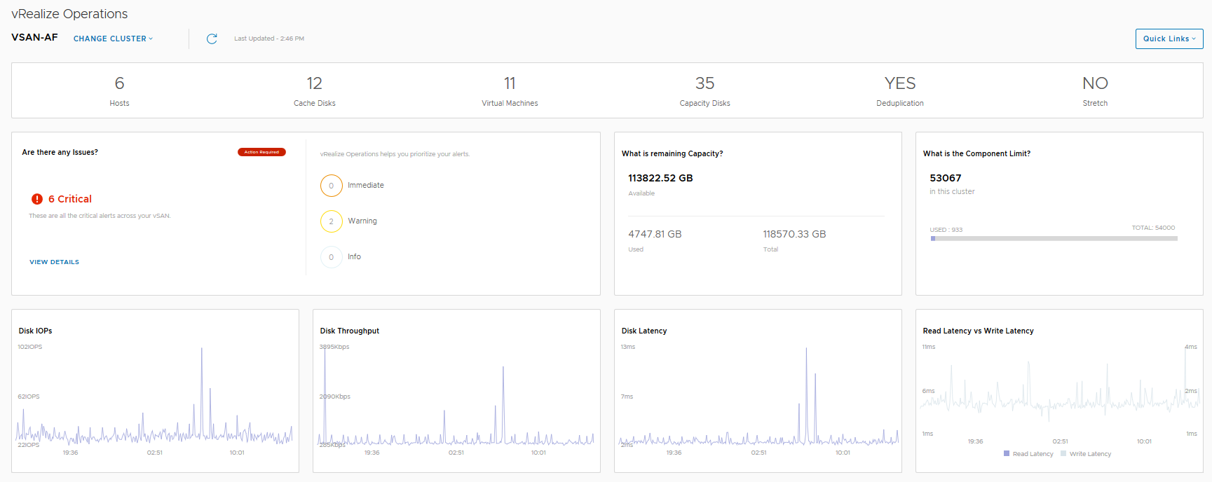The height and width of the screenshot is (482, 1212).
Task: Click the Immediate alert label
Action: coord(366,185)
